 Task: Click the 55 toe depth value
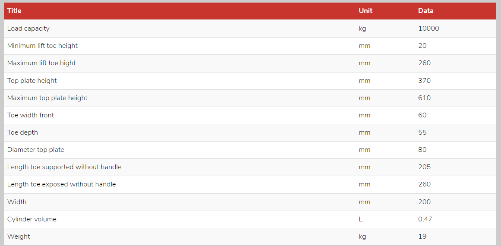422,132
